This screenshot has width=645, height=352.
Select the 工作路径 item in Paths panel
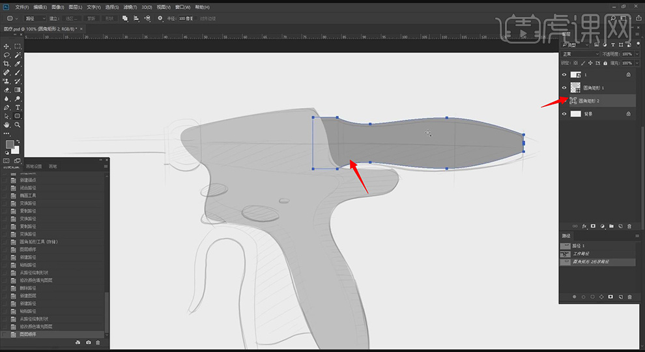582,254
